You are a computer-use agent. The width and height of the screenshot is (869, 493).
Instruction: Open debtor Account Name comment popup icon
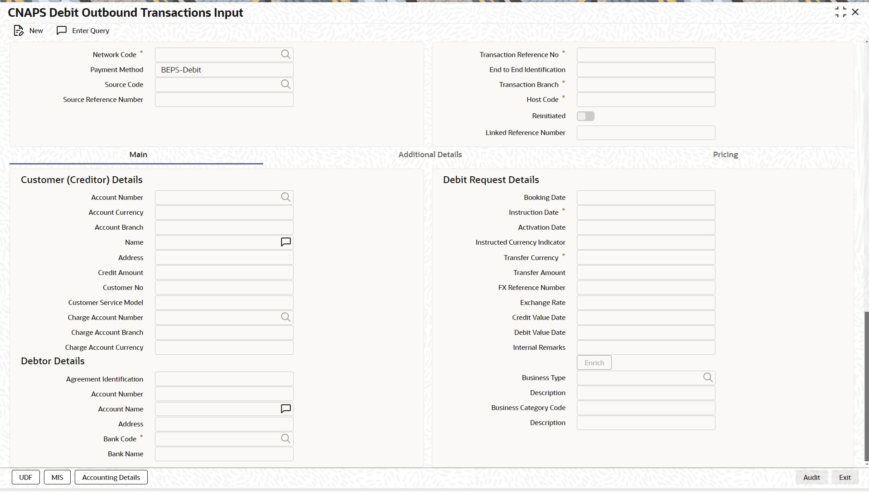click(x=285, y=409)
